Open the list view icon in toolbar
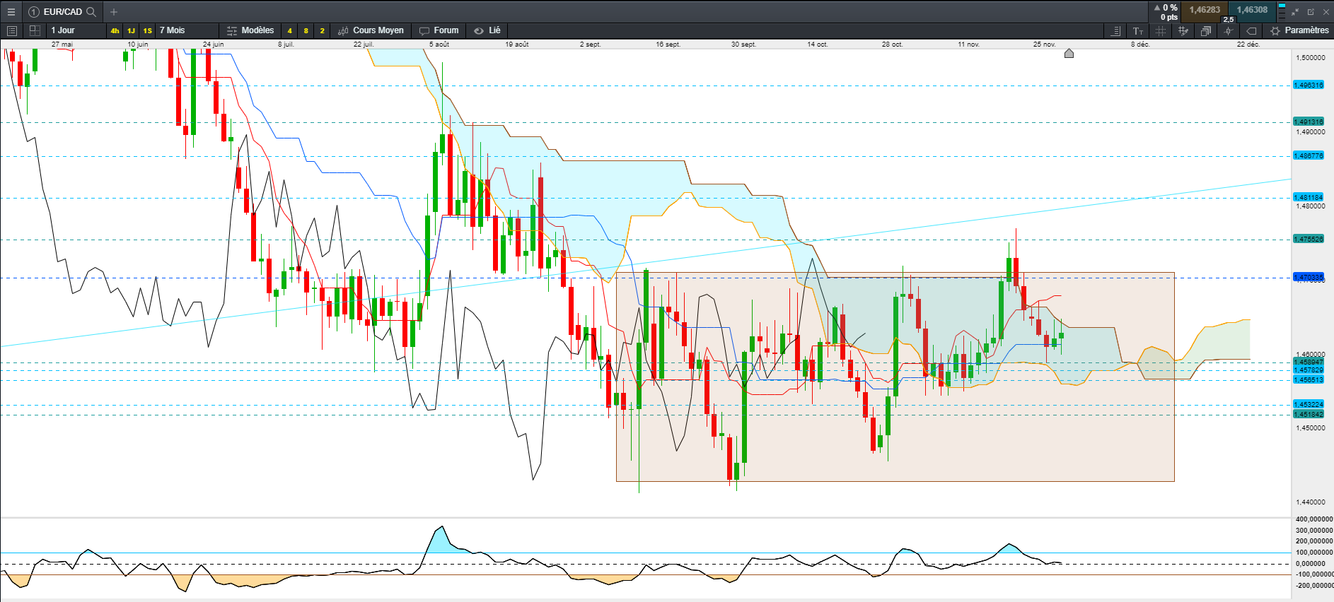 click(11, 30)
